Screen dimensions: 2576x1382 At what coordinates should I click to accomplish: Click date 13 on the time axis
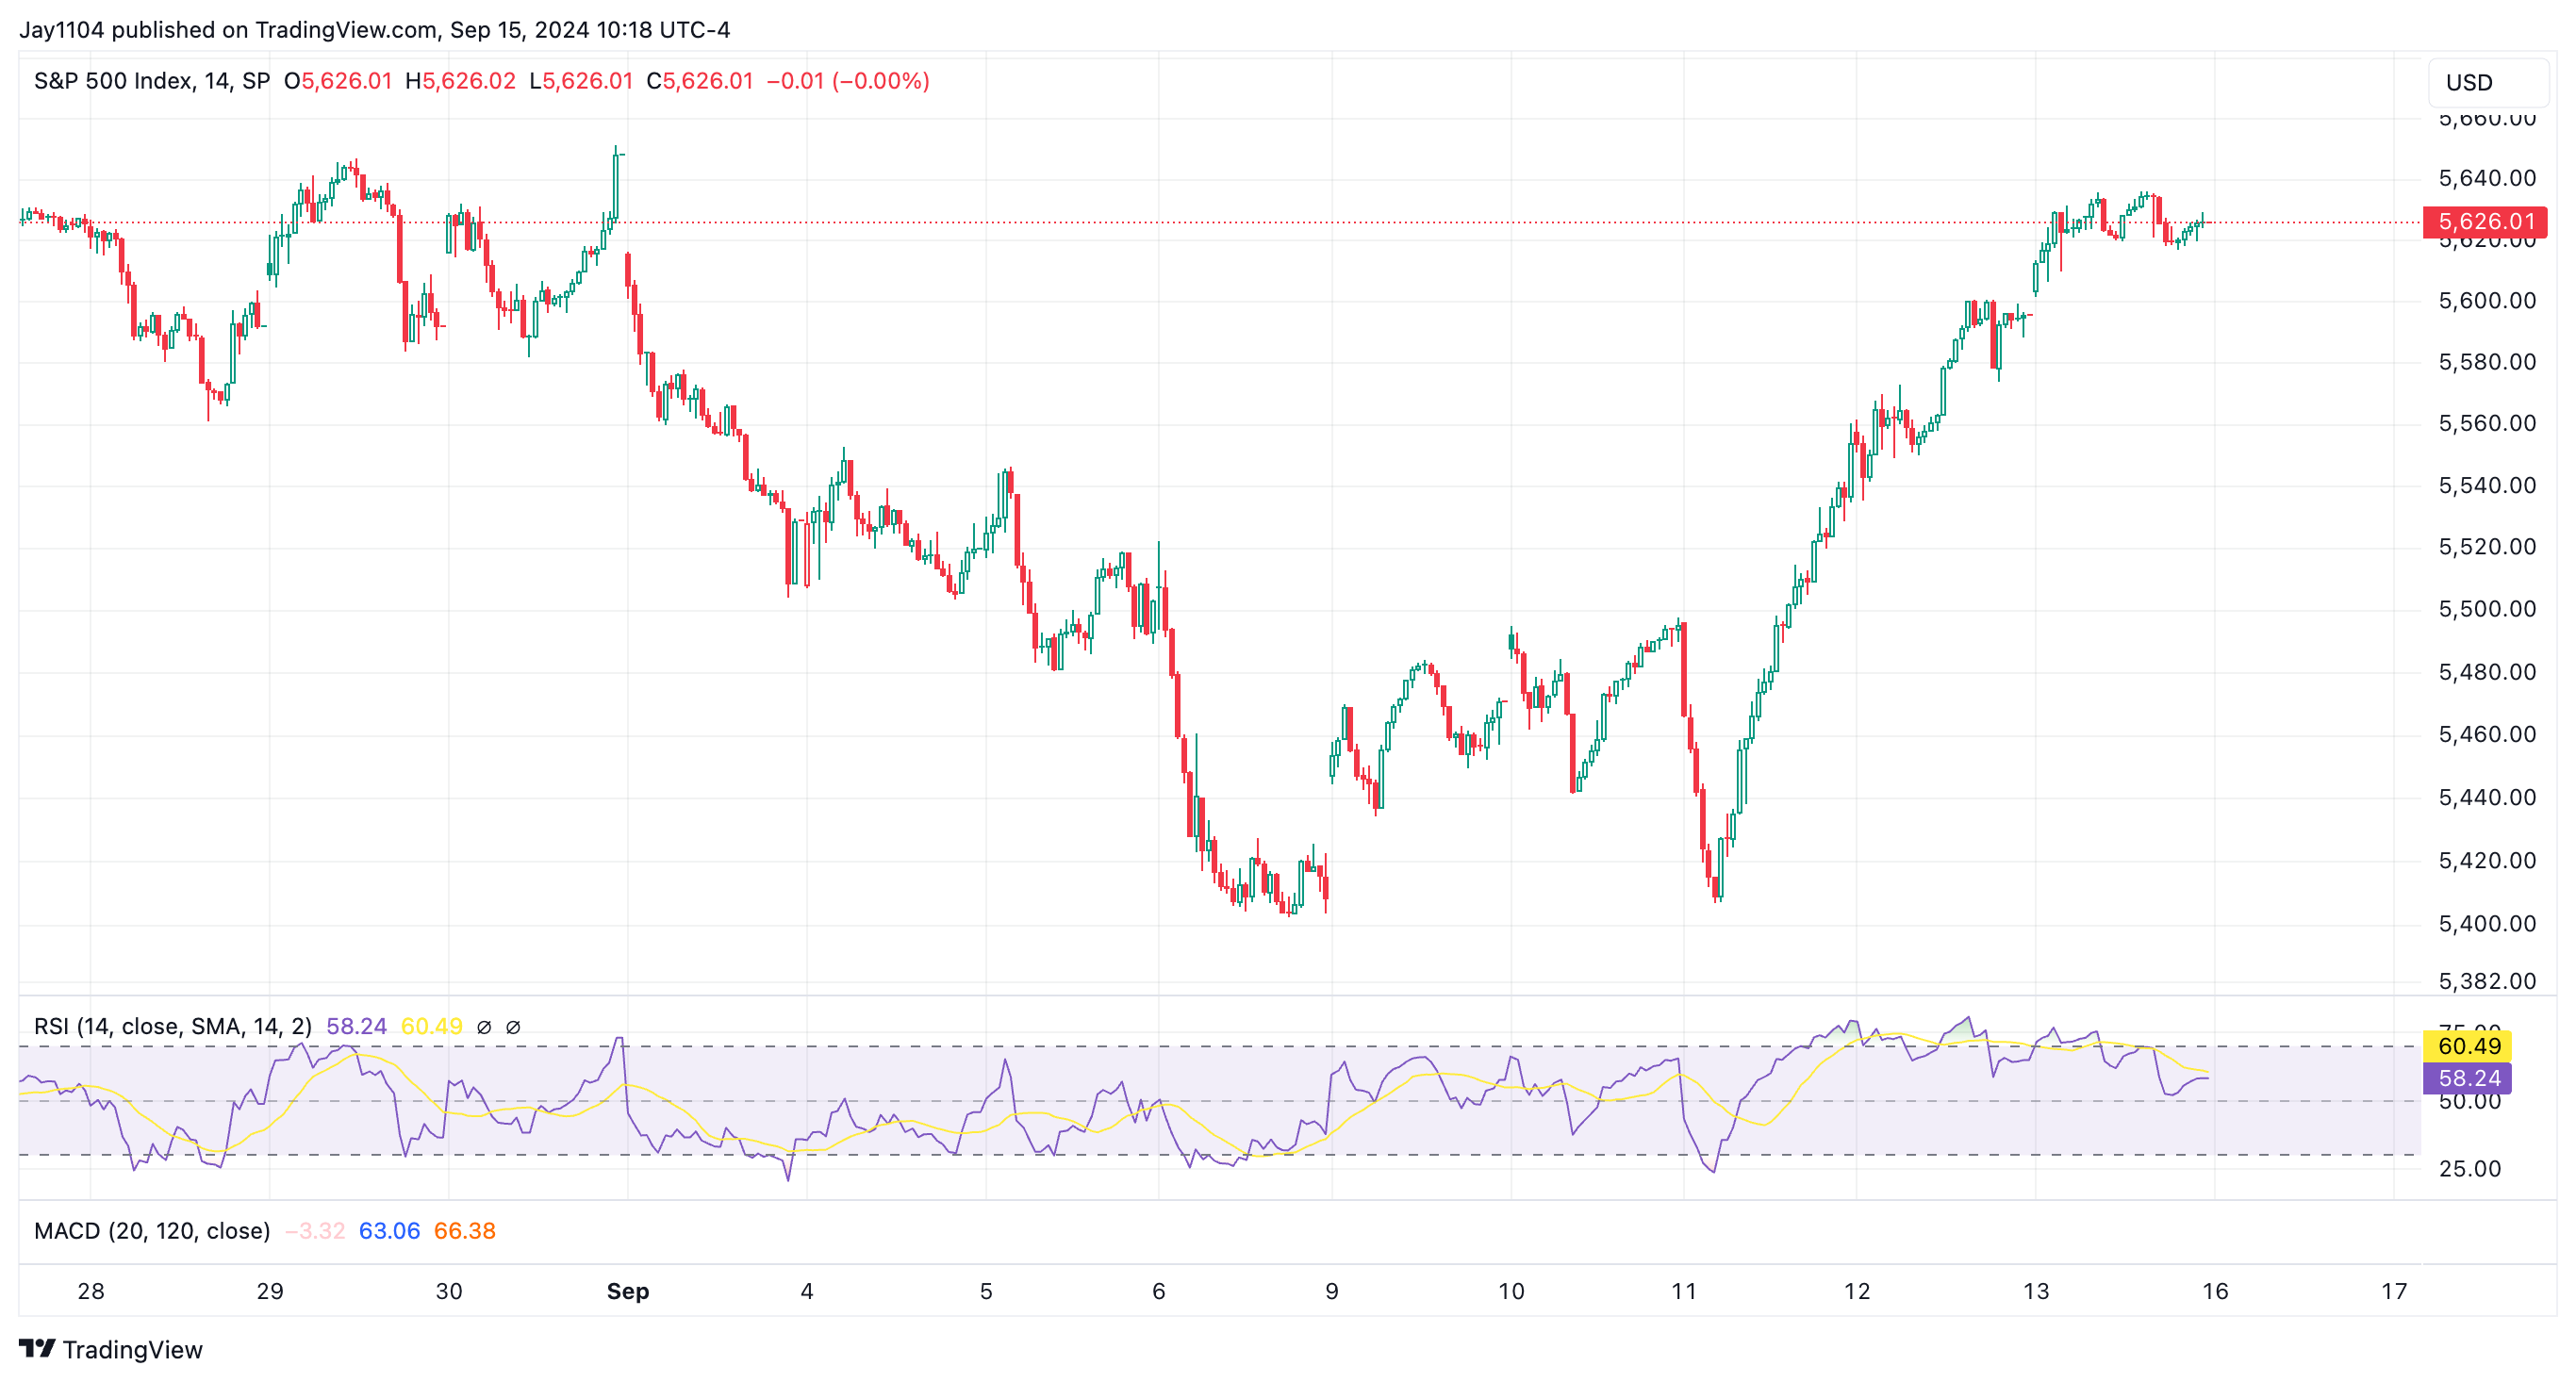coord(2036,1291)
